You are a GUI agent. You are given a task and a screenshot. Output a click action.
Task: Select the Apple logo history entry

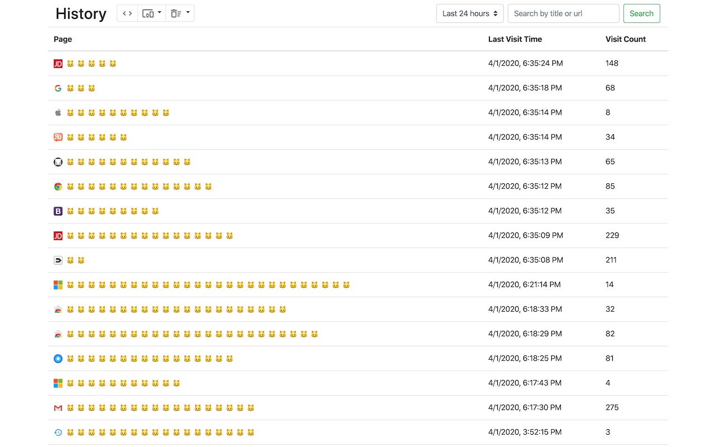(58, 113)
